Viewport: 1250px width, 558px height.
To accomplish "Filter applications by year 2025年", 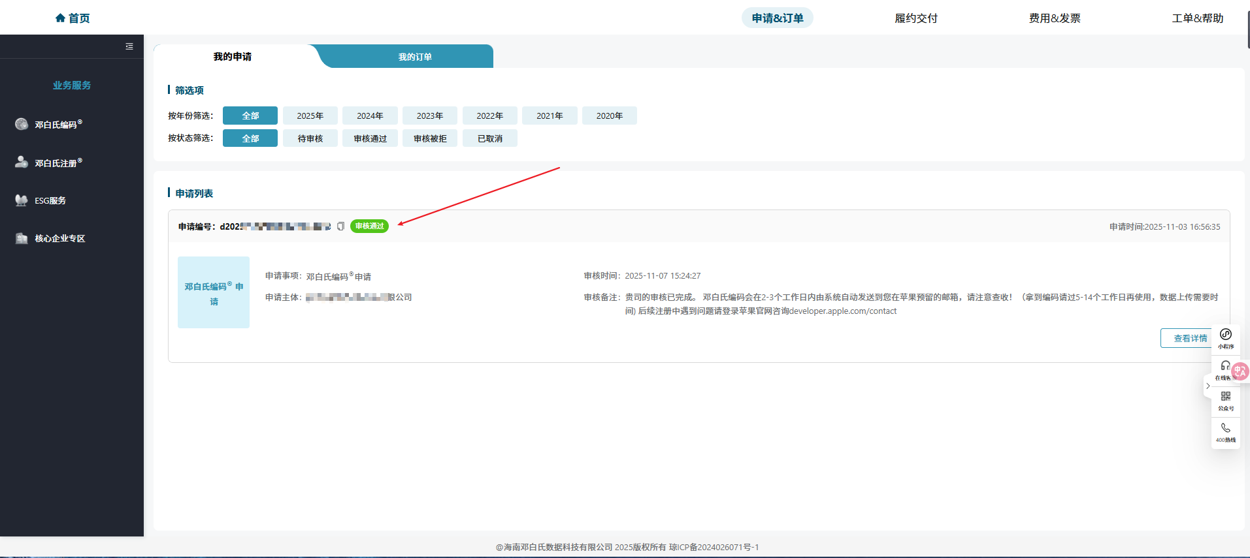I will point(310,116).
